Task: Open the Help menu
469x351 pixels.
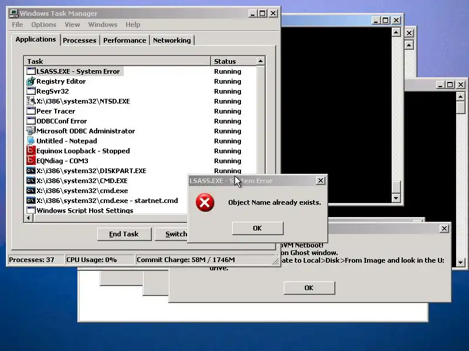Action: (133, 25)
